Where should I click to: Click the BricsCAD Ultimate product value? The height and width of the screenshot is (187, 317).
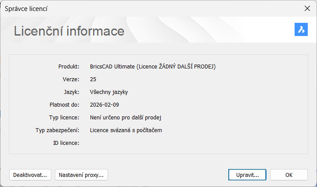[x=153, y=67]
